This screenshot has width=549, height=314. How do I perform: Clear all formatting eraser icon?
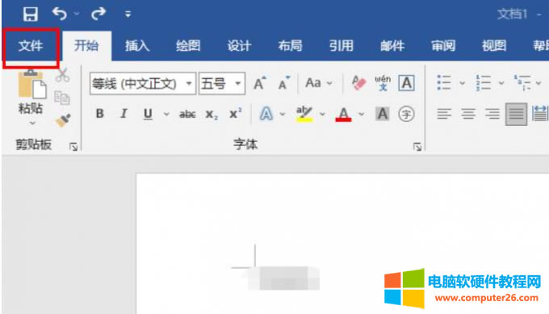pos(358,83)
